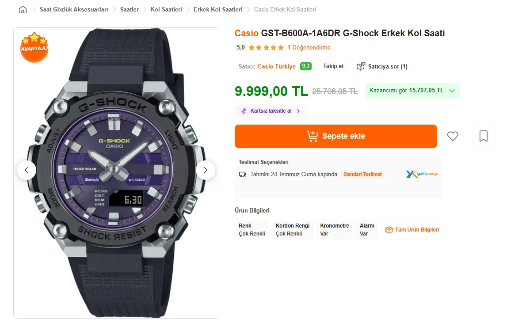
Task: Click the star rating icons
Action: pos(267,48)
